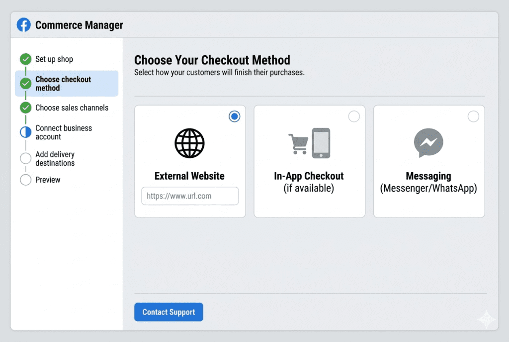
Task: Click the "Select how your customers" subtitle
Action: pyautogui.click(x=219, y=73)
